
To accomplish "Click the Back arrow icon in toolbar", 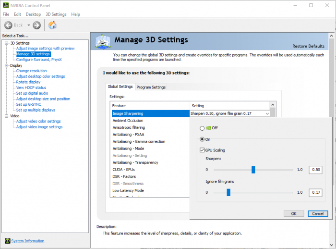I will click(x=8, y=25).
